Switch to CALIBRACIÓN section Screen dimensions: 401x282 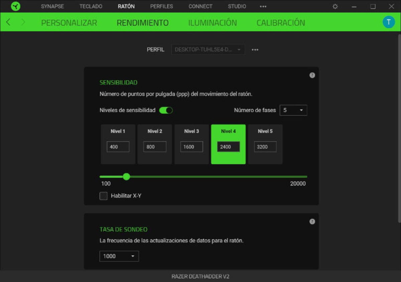click(281, 22)
